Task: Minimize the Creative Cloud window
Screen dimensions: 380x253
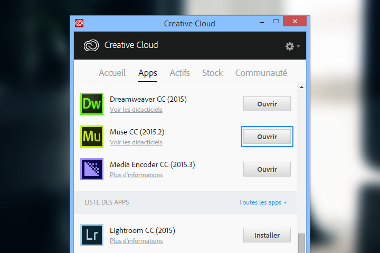Action: [x=262, y=22]
